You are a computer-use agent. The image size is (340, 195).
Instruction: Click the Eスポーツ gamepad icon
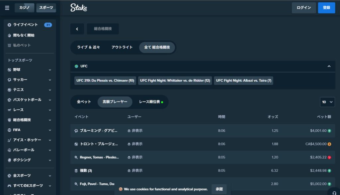[x=9, y=186]
